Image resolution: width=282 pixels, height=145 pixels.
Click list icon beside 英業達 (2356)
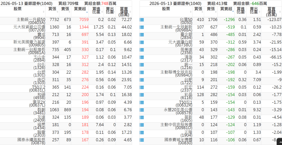point(142,50)
